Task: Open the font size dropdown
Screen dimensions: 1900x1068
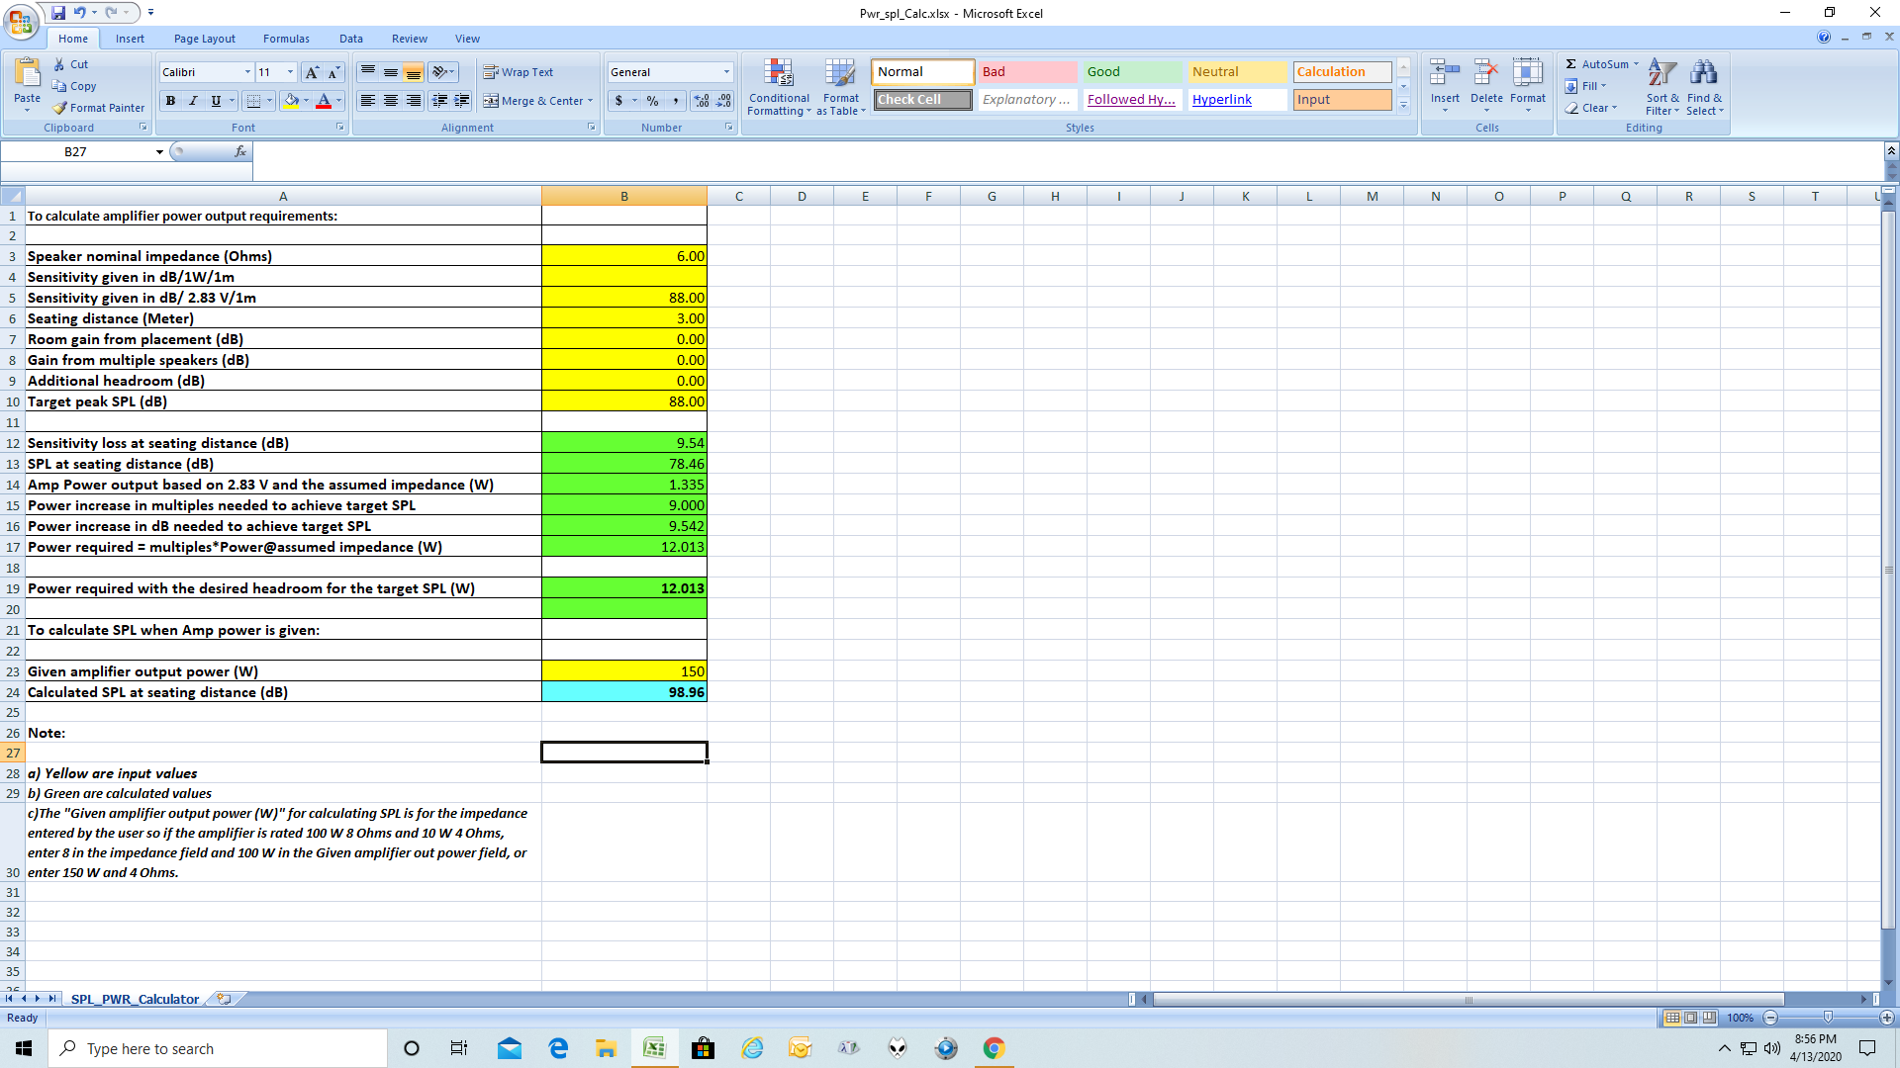Action: pyautogui.click(x=290, y=72)
